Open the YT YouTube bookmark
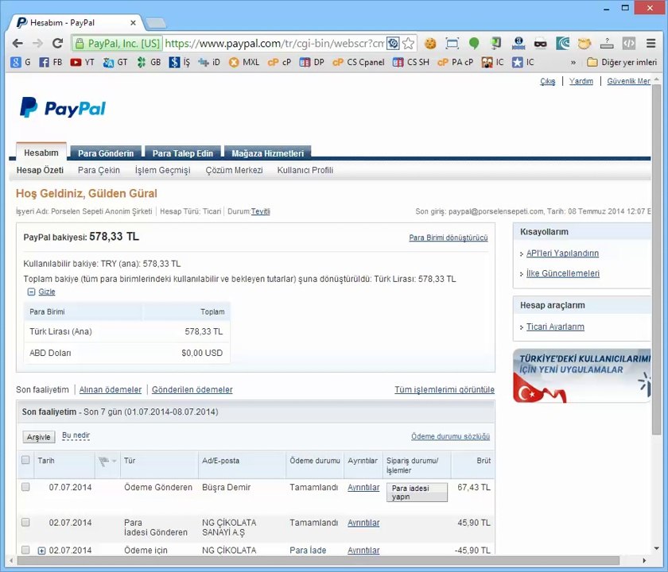 82,62
